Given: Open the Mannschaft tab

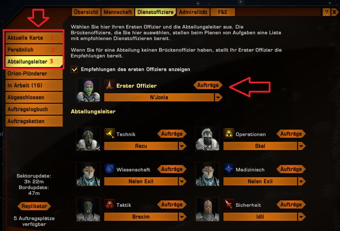Looking at the screenshot, I should (x=118, y=12).
